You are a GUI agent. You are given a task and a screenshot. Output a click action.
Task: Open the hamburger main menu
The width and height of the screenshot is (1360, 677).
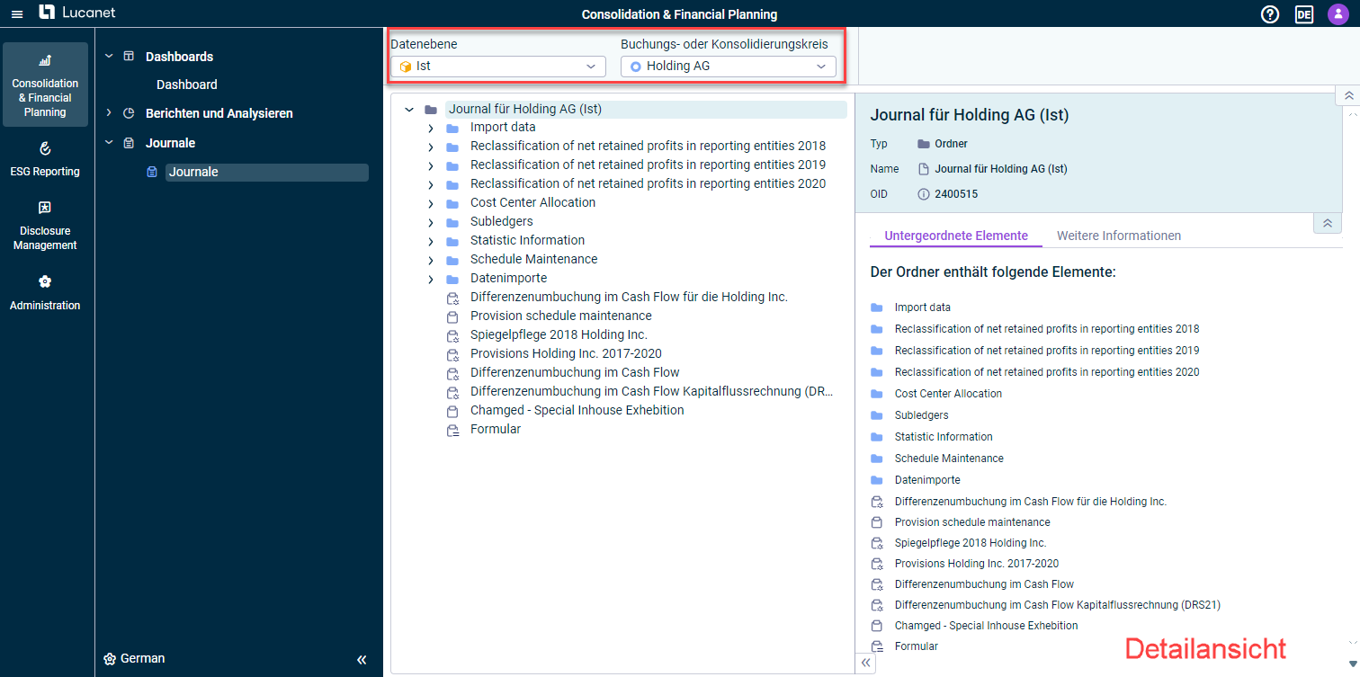17,14
